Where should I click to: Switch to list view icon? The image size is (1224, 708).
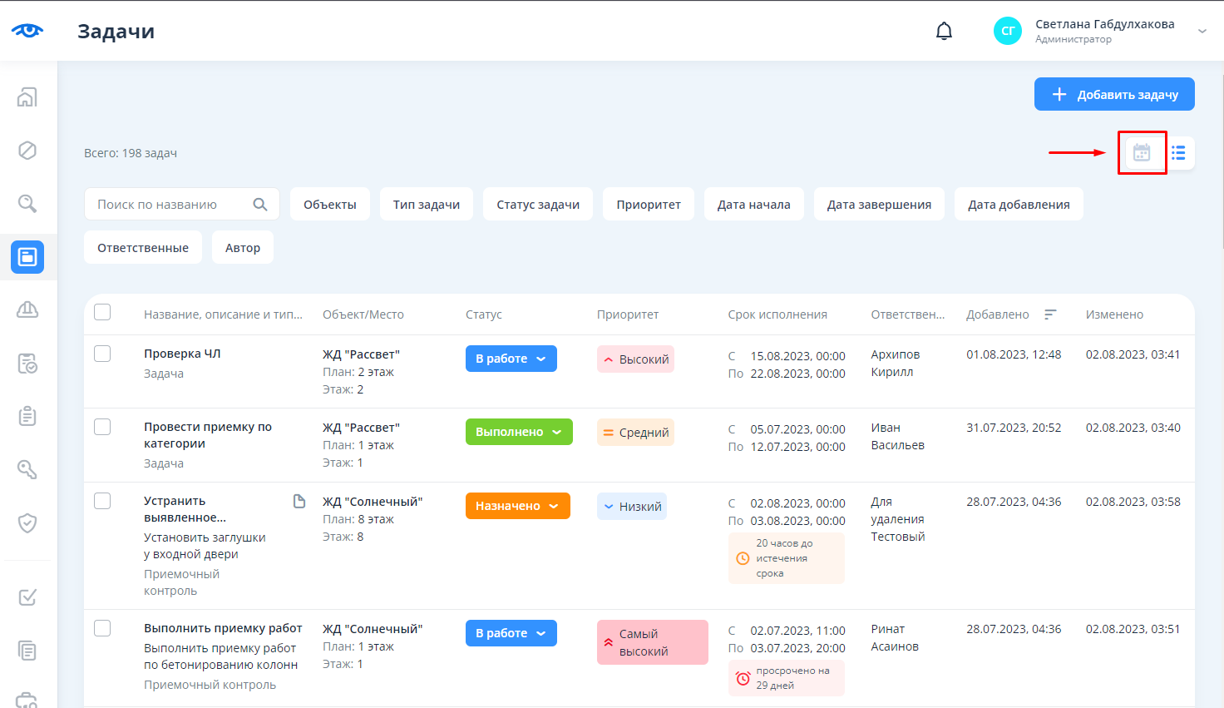pyautogui.click(x=1178, y=153)
